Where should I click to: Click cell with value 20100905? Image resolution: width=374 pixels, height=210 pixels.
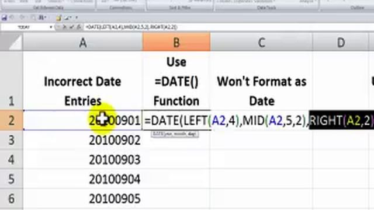pos(83,198)
